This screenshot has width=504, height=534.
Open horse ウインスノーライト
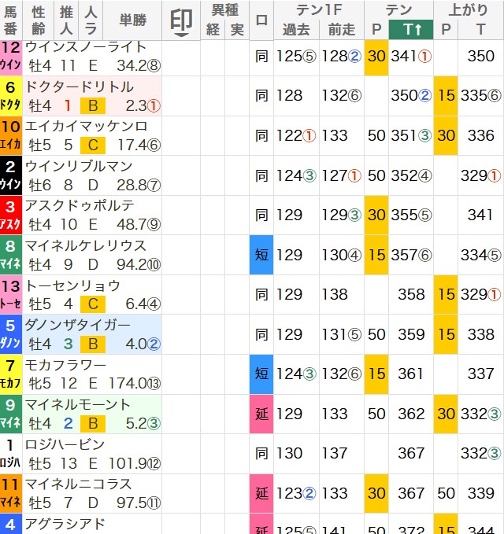(x=86, y=47)
